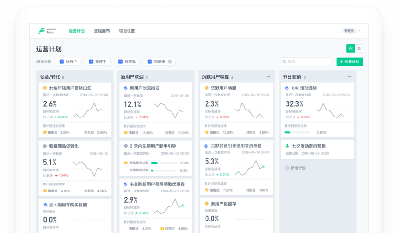Click status icon of 未首购新用户引导领取优惠券
The width and height of the screenshot is (398, 233).
click(x=125, y=184)
